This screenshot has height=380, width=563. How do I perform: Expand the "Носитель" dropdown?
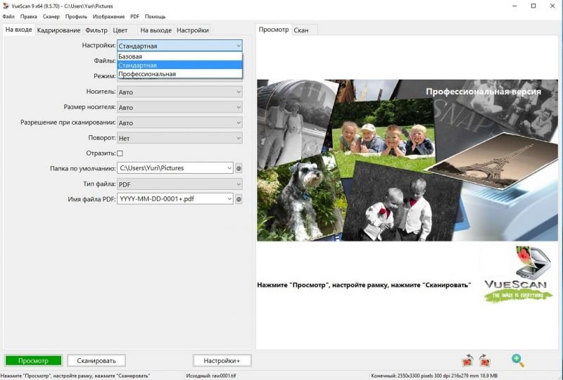[x=179, y=91]
